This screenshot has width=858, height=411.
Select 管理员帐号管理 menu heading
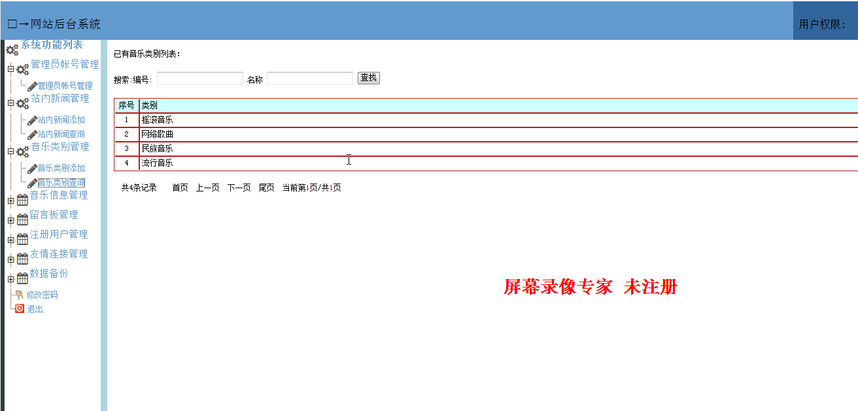[x=65, y=64]
